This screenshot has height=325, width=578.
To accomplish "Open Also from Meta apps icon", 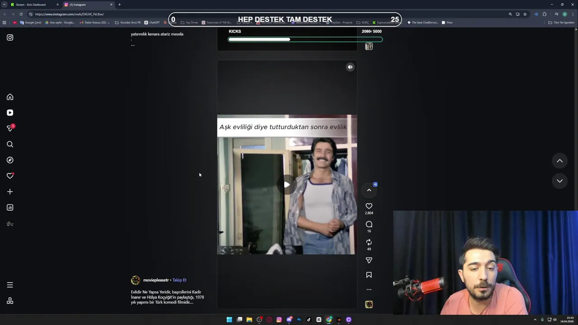I will point(10,301).
